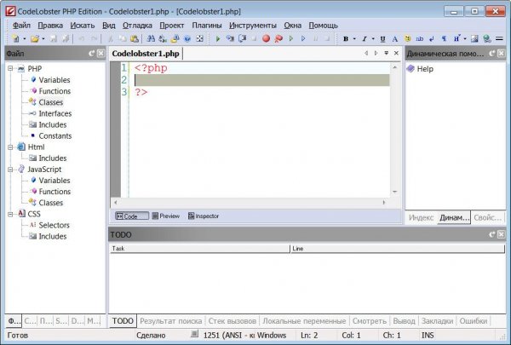Toggle breakpoint with the red circle icon

pyautogui.click(x=267, y=39)
